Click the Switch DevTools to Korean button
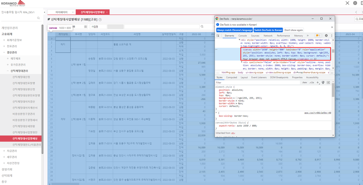This screenshot has height=185, width=363. coord(268,30)
